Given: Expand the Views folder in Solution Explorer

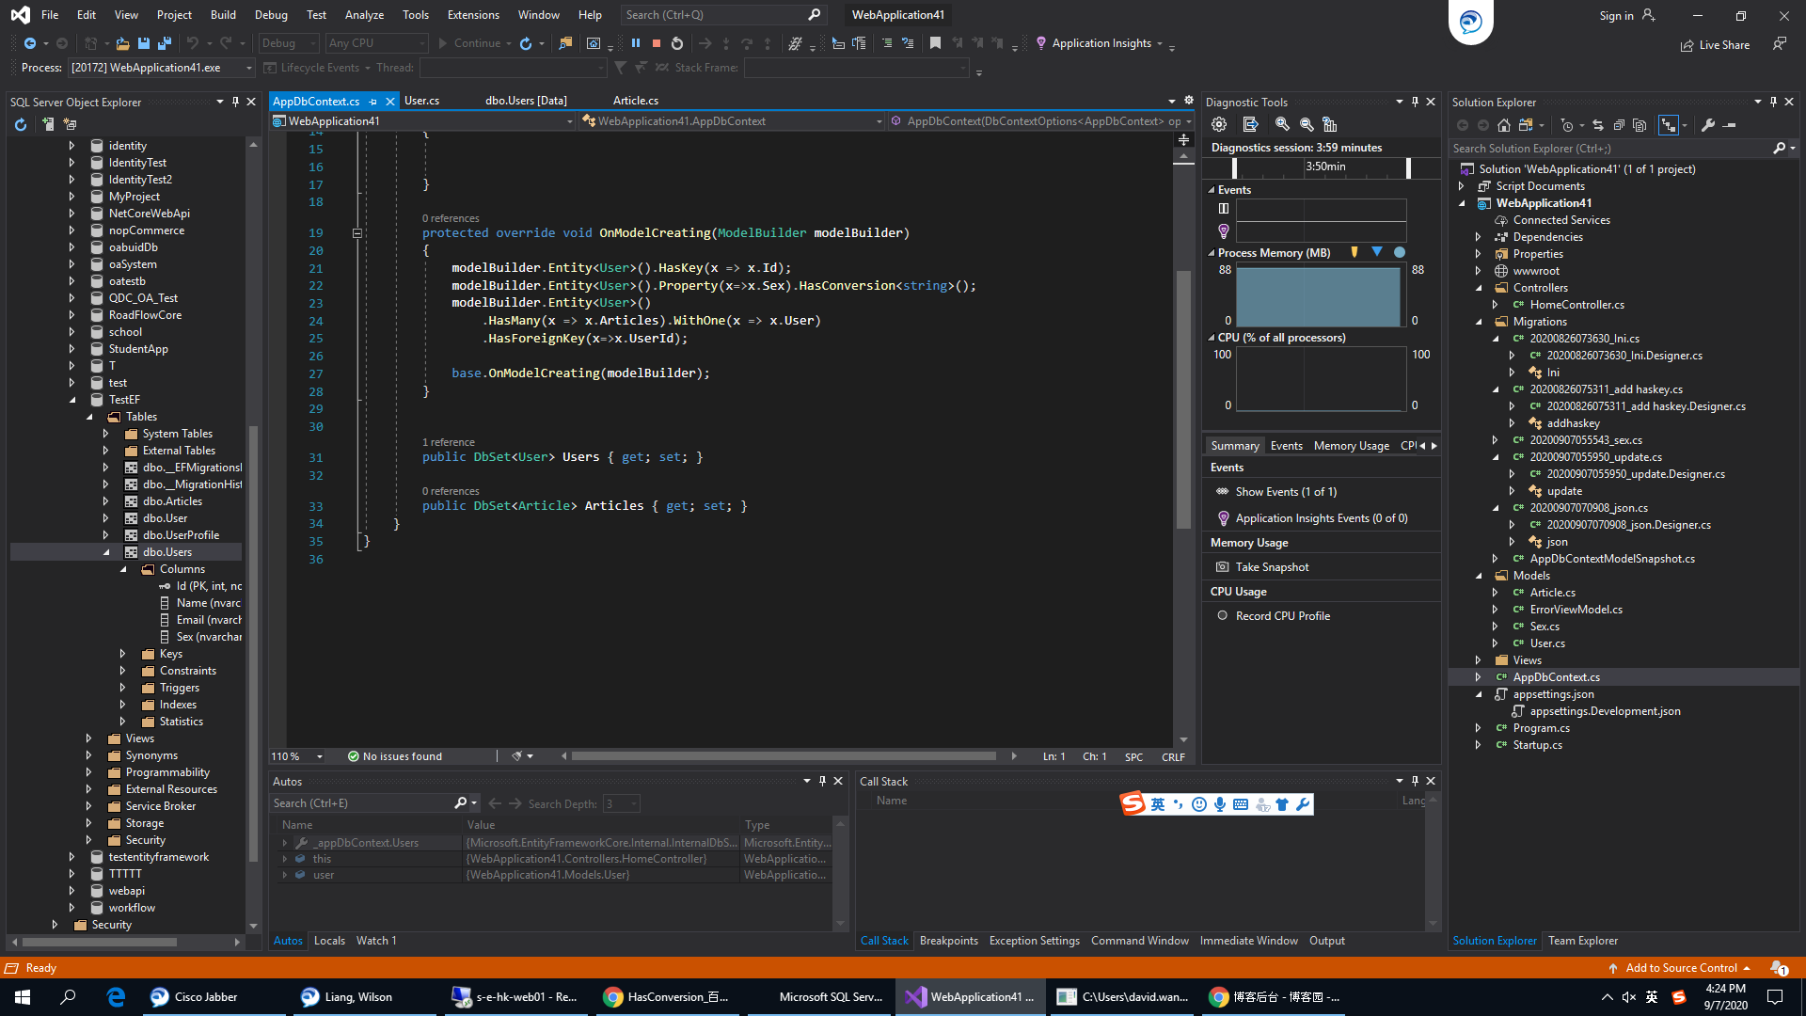Looking at the screenshot, I should [1479, 660].
